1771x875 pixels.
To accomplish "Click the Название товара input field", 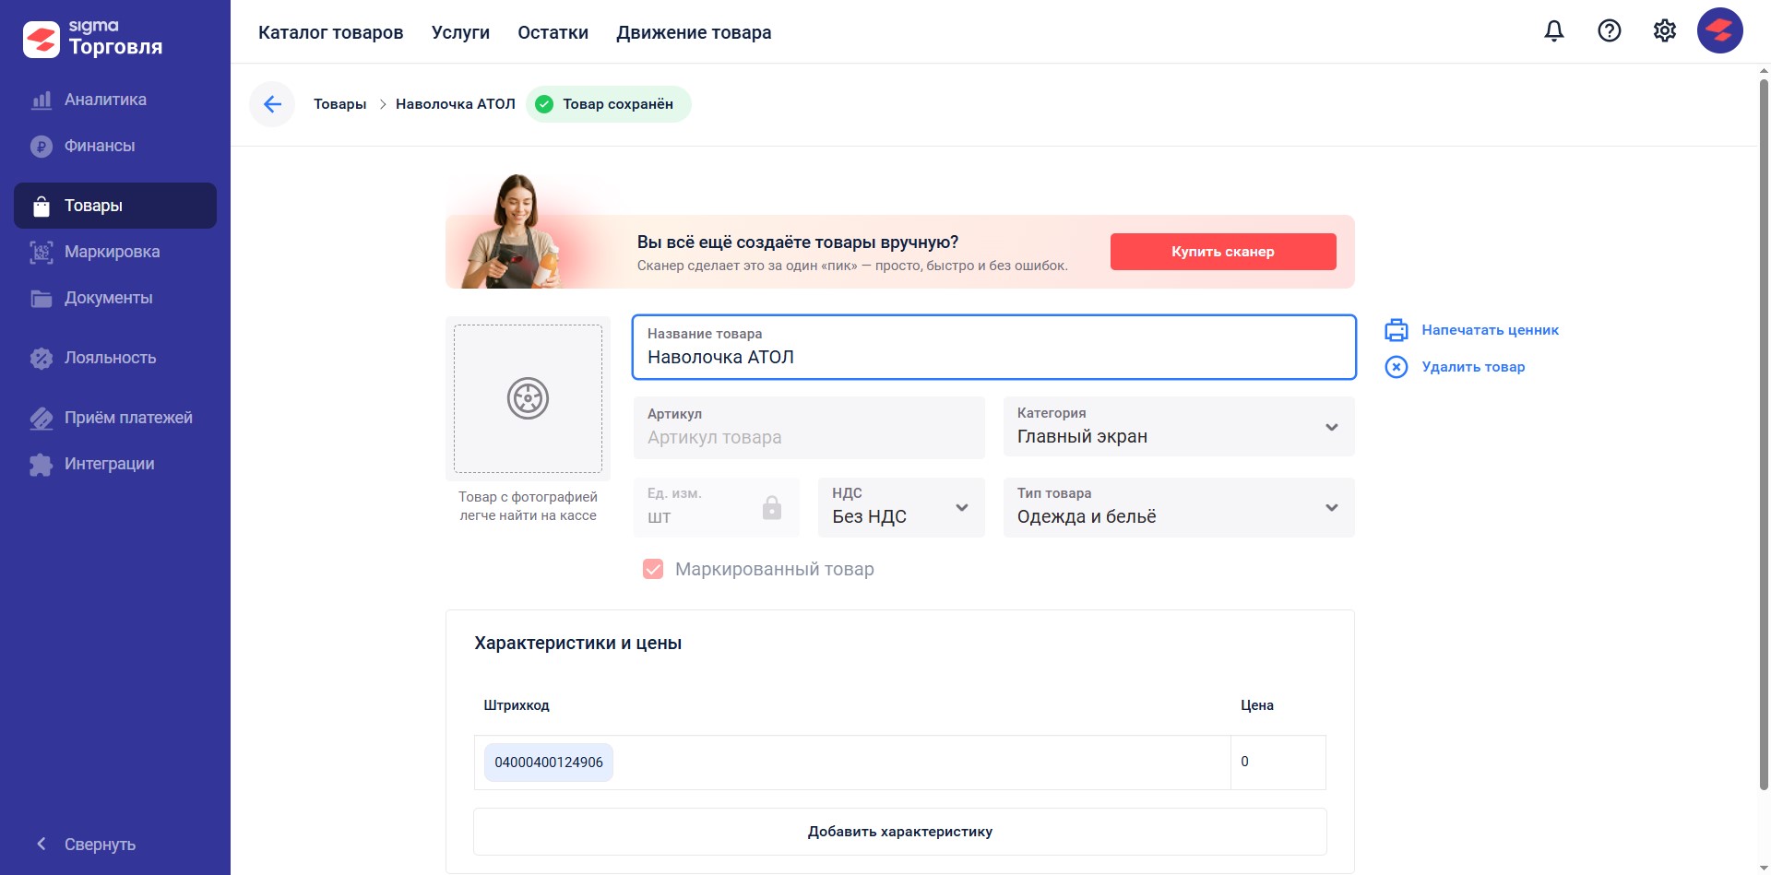I will (994, 347).
